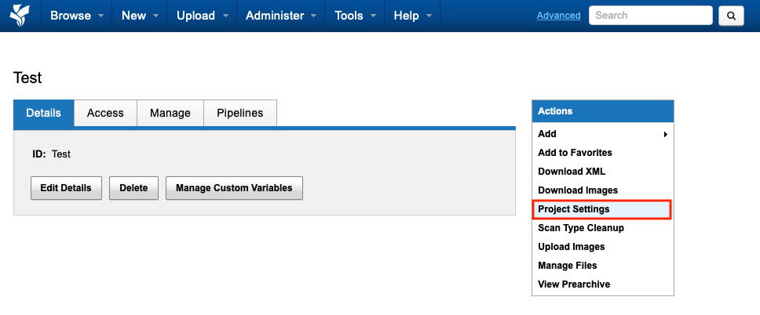This screenshot has width=760, height=315.
Task: Click the Edit Details button
Action: [x=66, y=188]
